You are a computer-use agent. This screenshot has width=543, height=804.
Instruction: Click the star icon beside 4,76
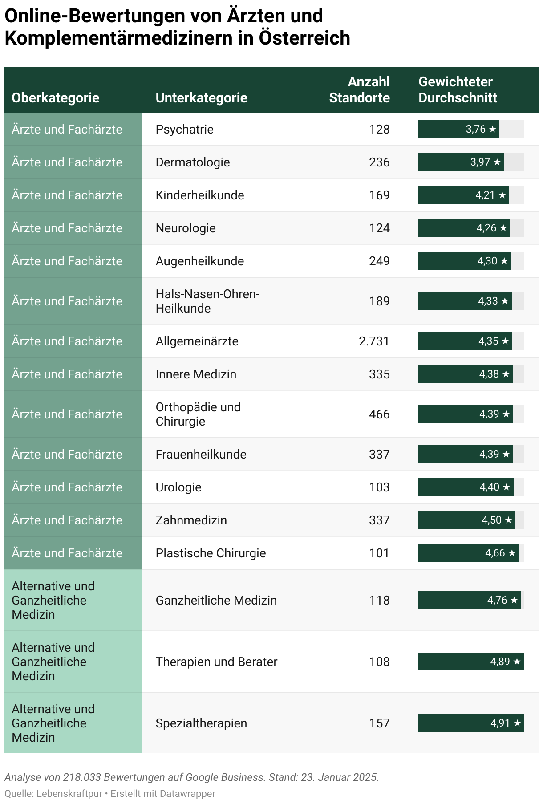(x=514, y=601)
